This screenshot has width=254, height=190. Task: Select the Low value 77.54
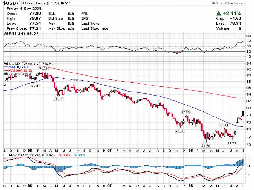point(35,23)
